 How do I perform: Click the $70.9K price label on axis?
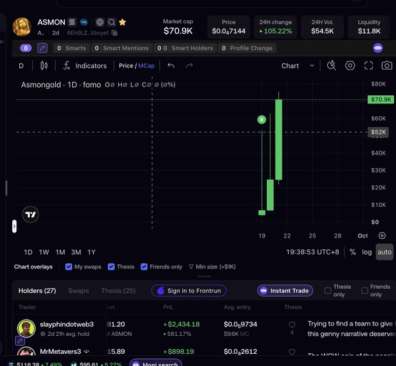coord(381,99)
